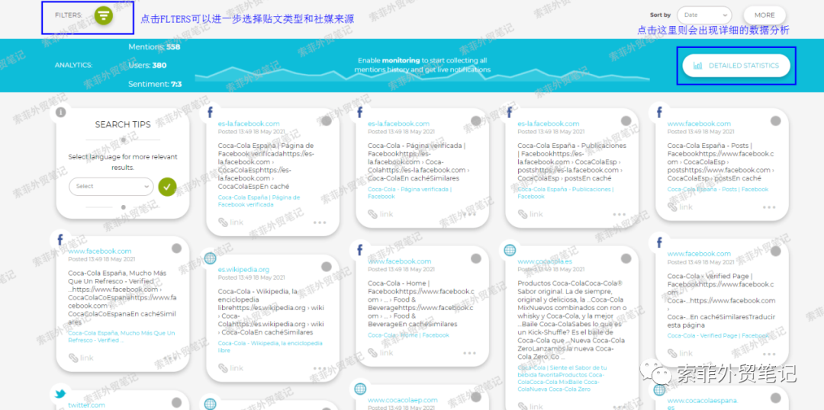Open three-dots menu on 'Coca-Cola - Verified Page' card

pos(769,354)
